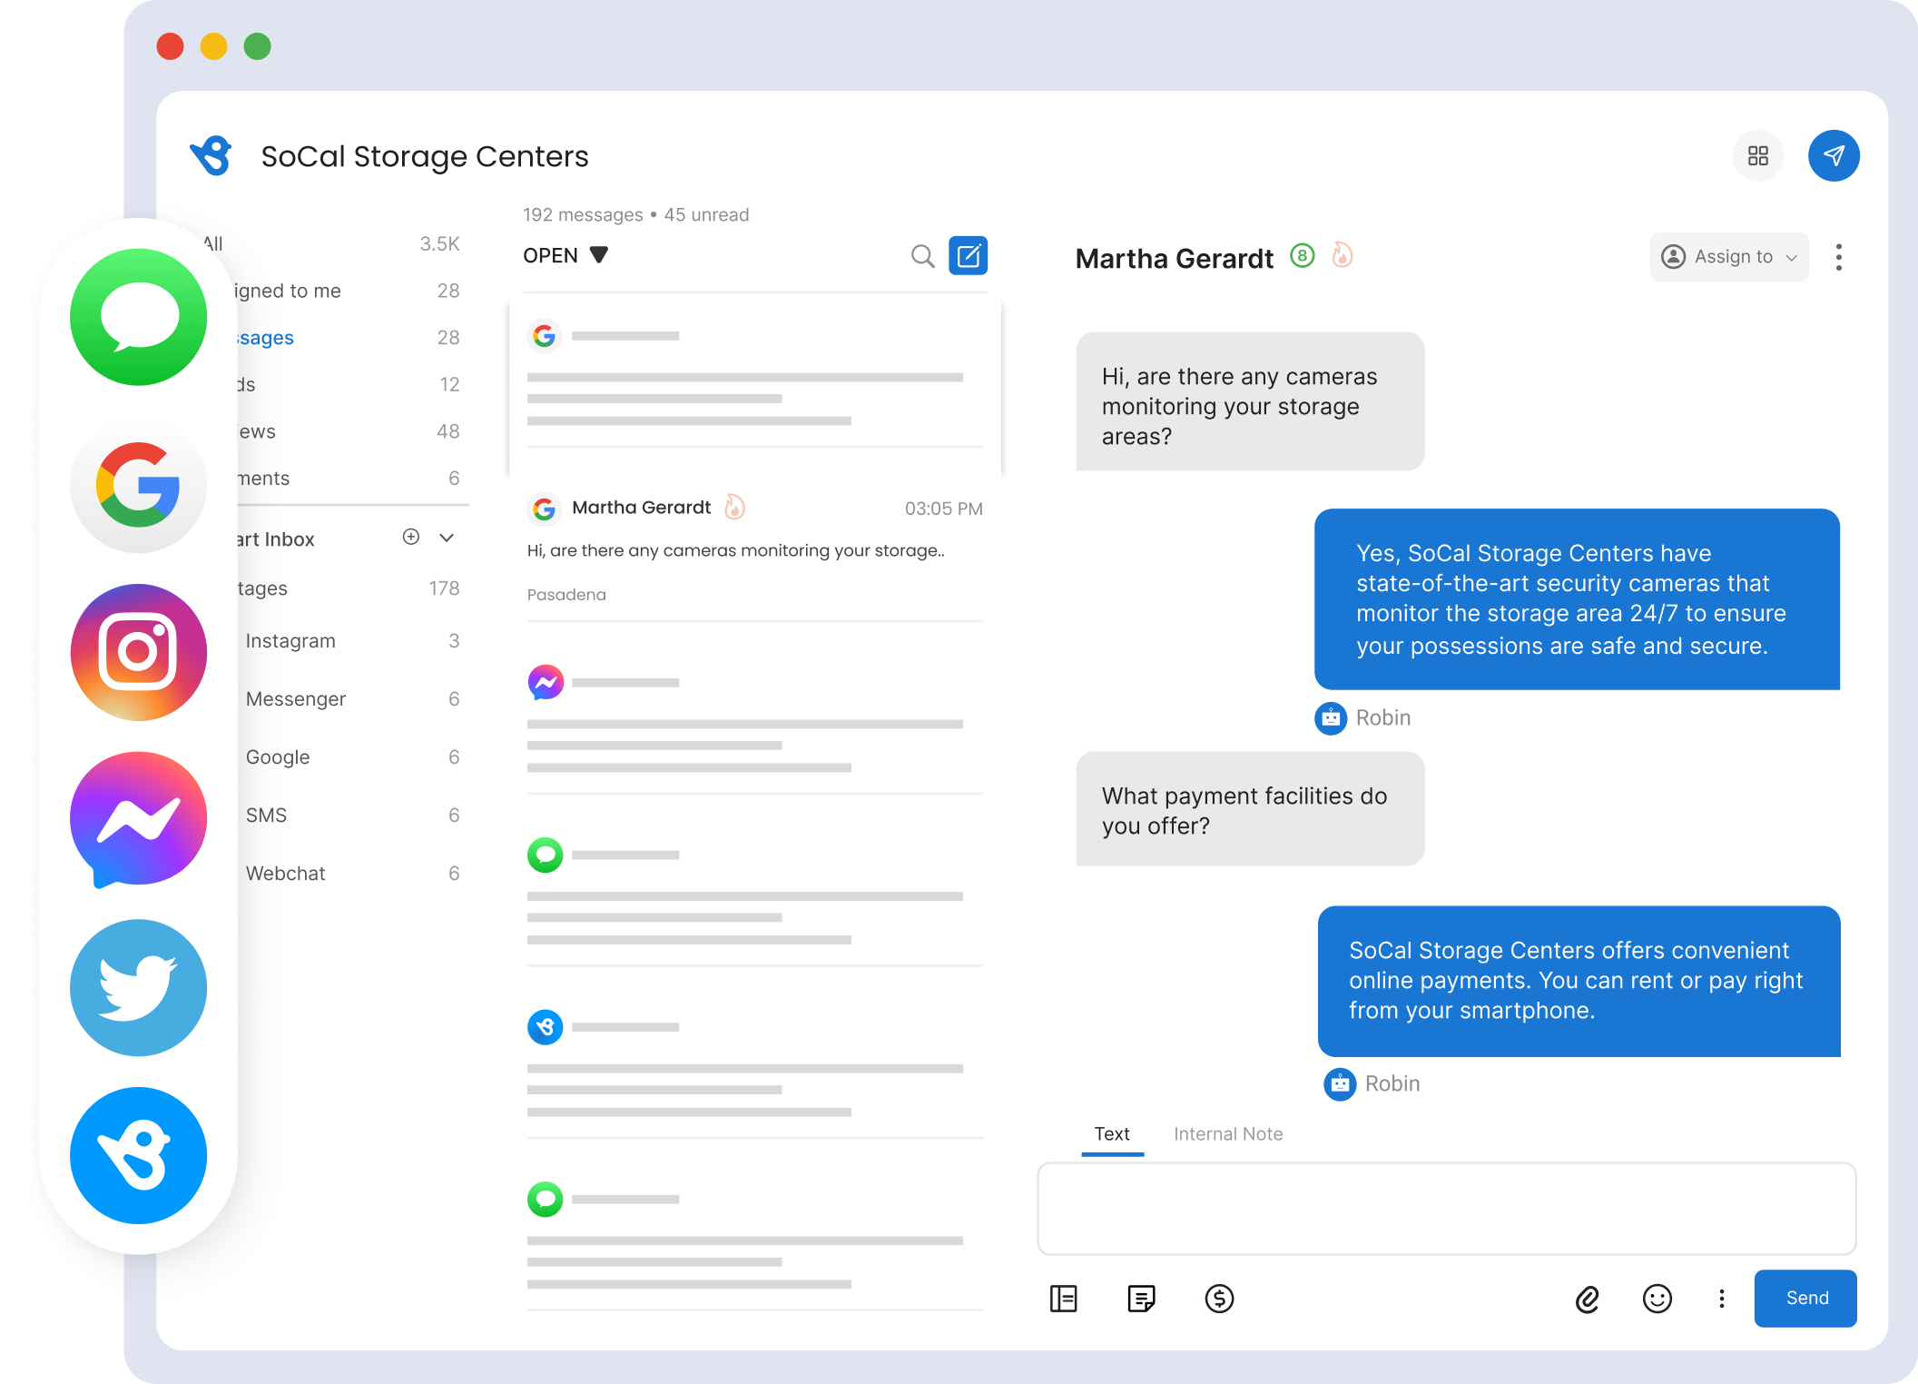Open the compose new message icon

click(x=969, y=255)
